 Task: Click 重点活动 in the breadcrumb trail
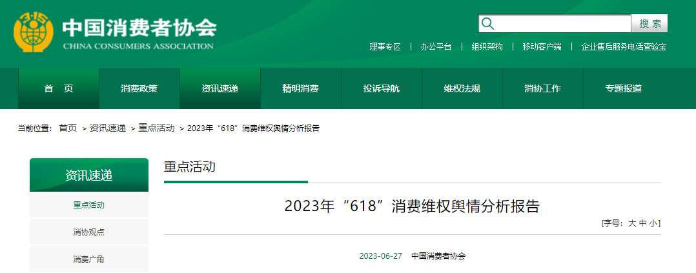(157, 128)
